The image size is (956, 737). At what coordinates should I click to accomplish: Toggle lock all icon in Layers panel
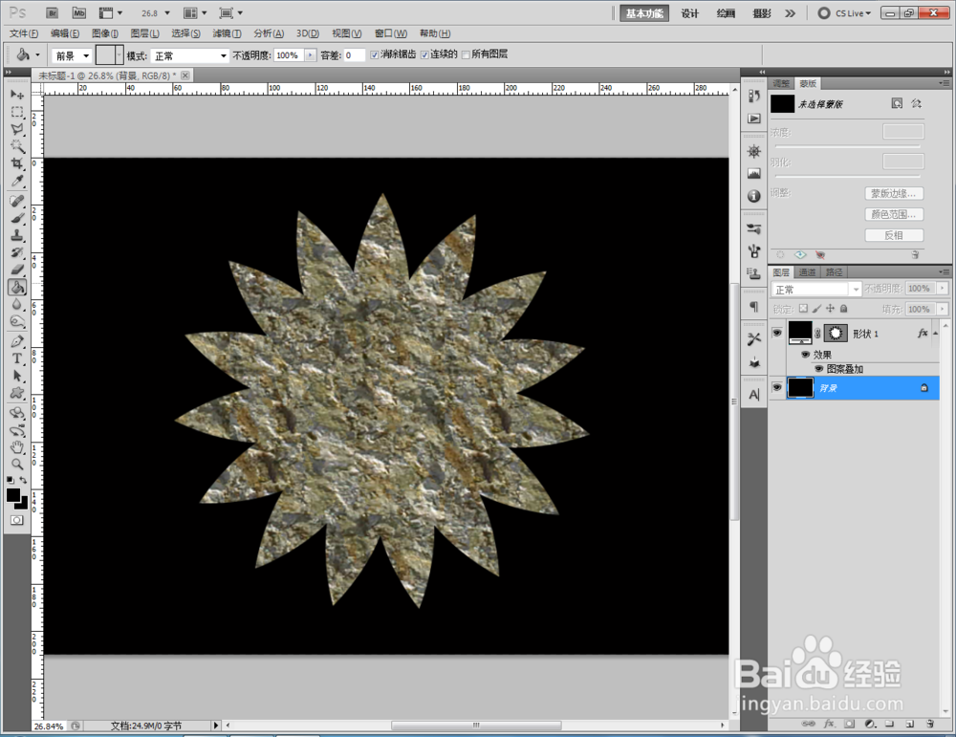coord(844,309)
